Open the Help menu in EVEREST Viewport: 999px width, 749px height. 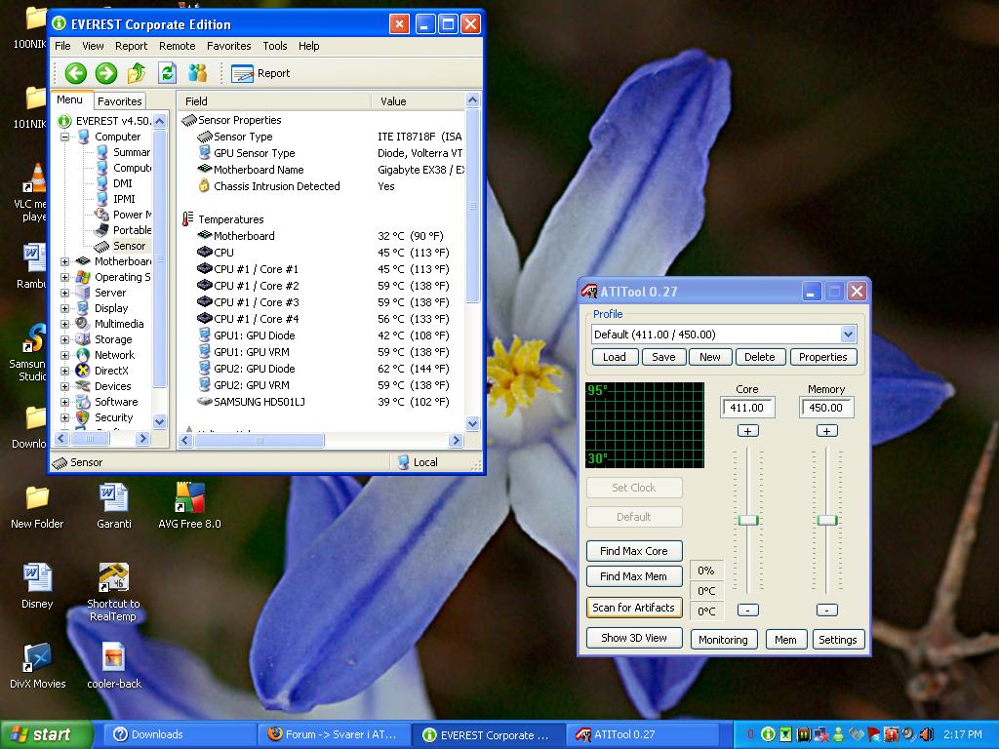[309, 46]
